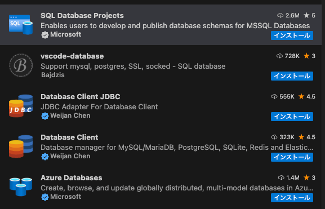Click the verified badge for Azure Databases publisher
The width and height of the screenshot is (325, 209).
click(44, 197)
